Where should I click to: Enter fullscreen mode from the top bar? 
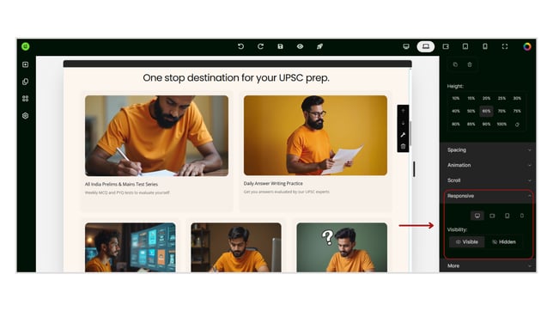505,46
